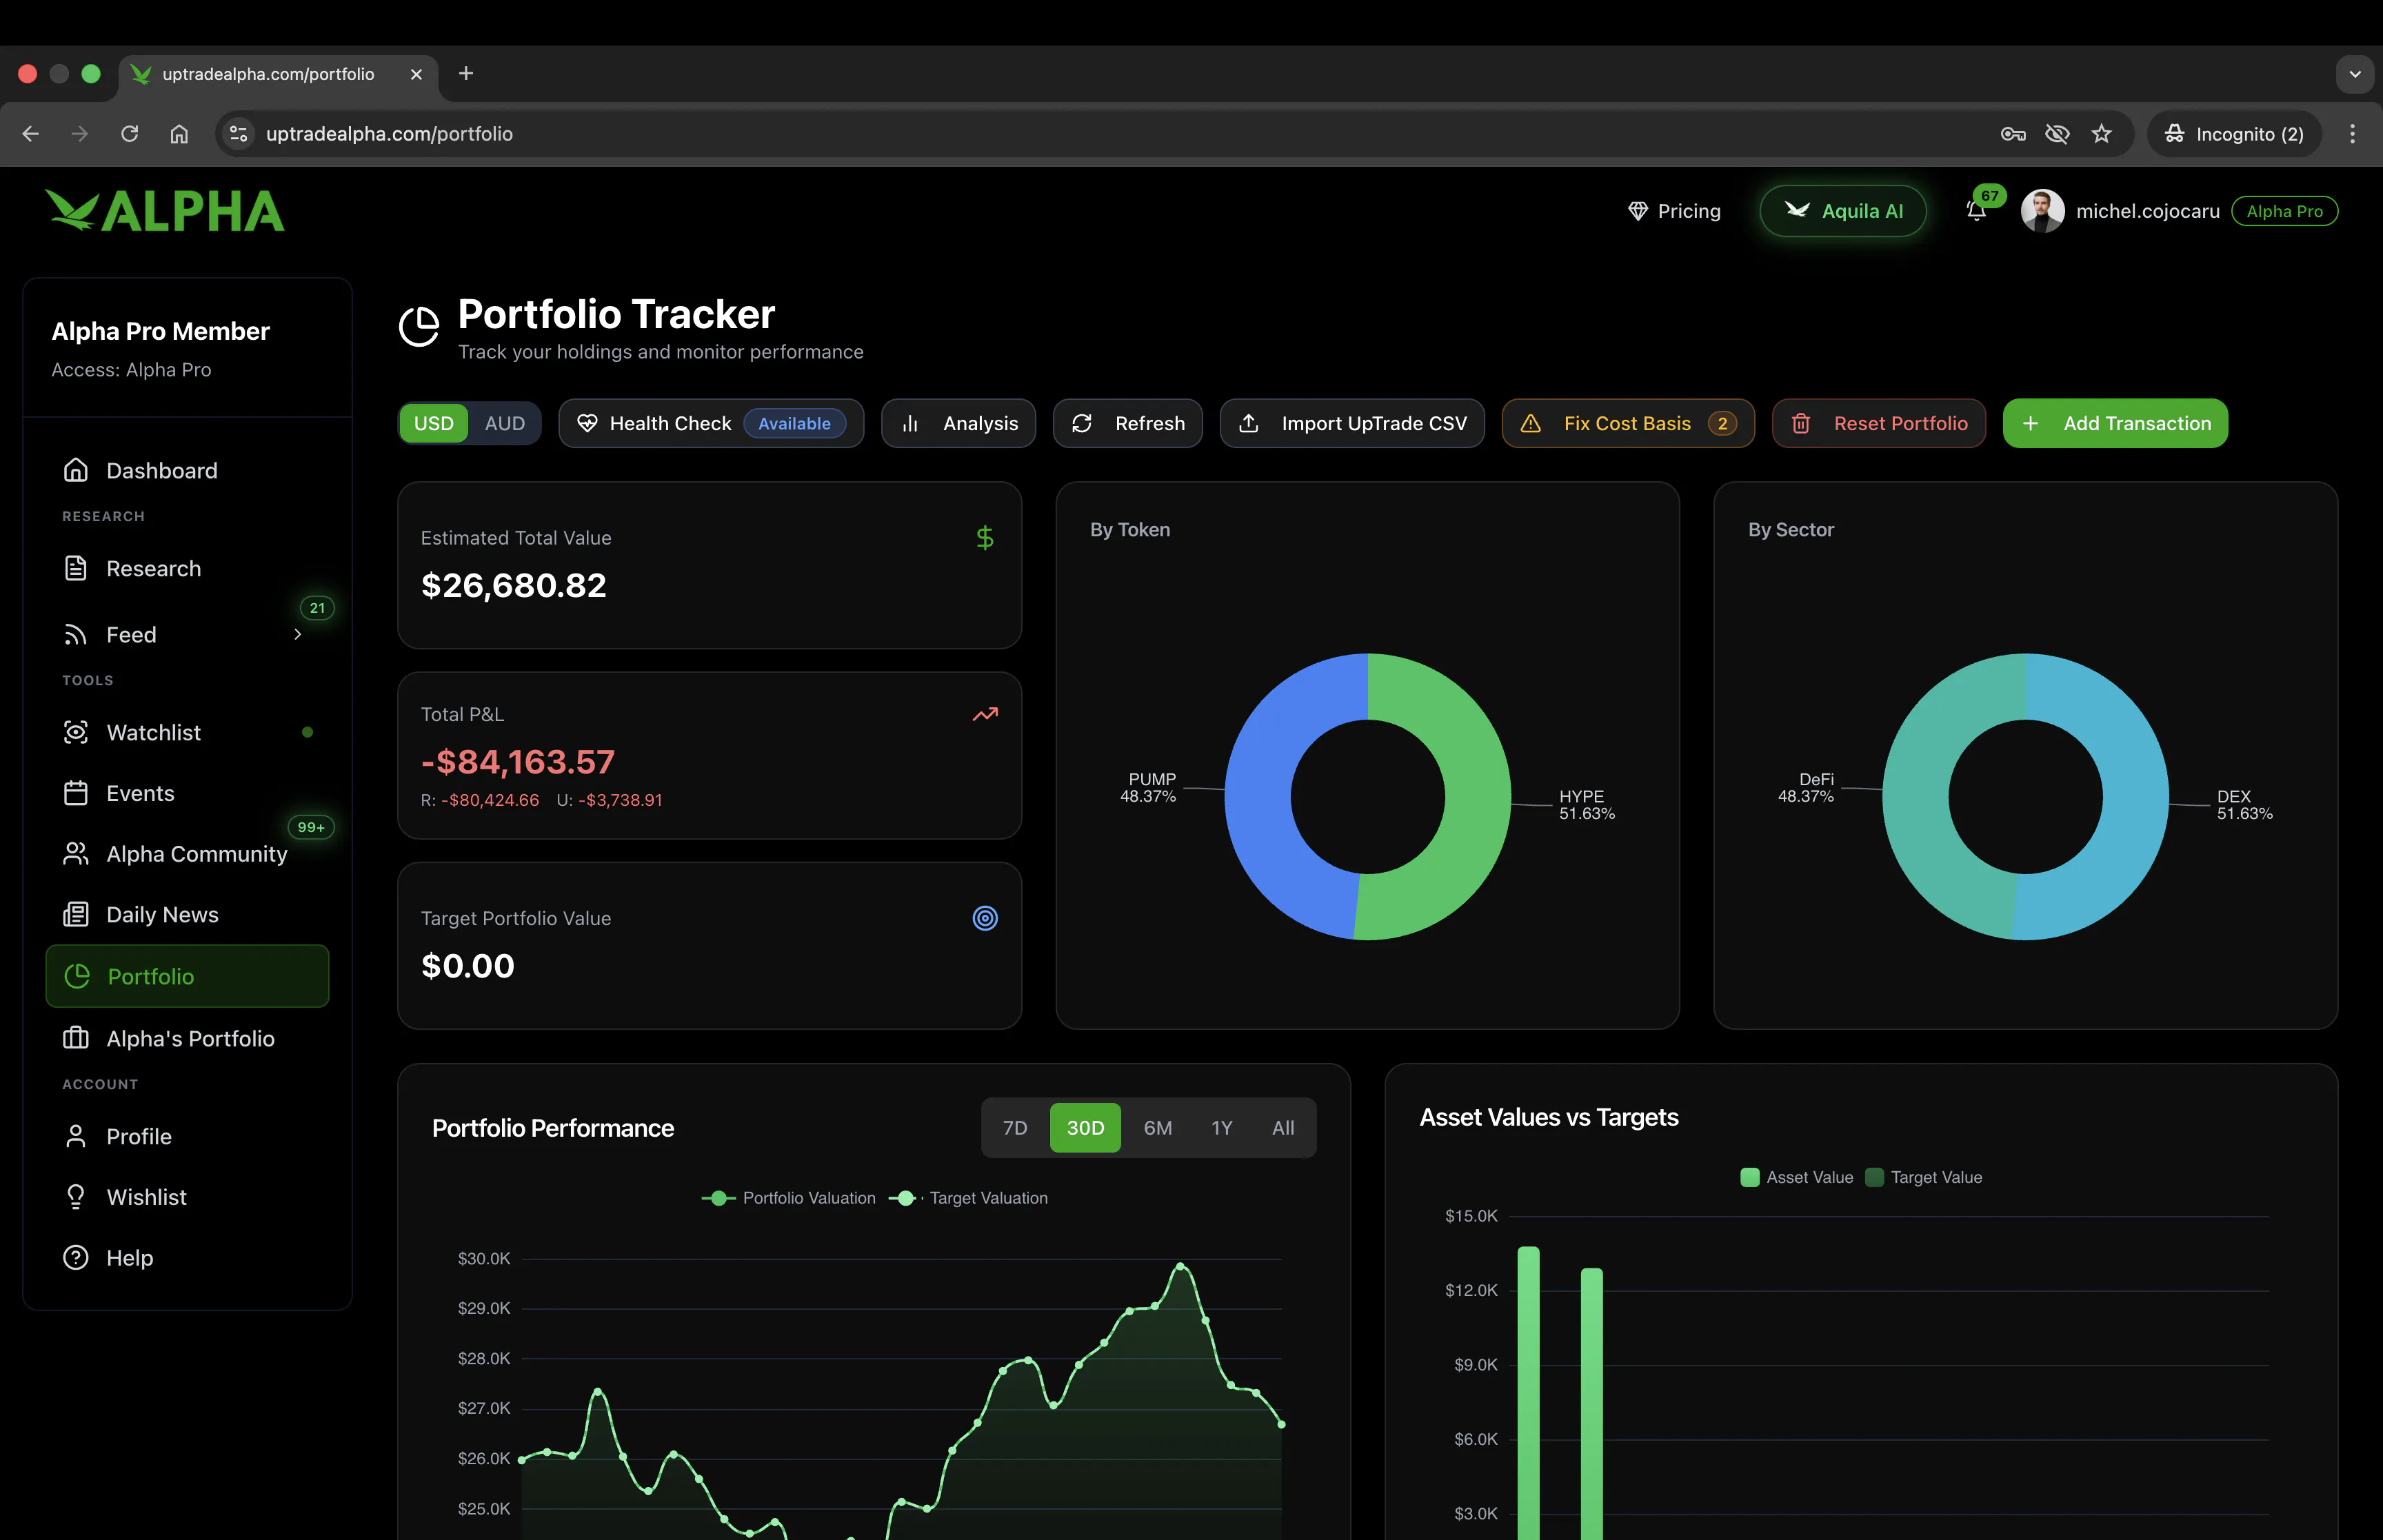This screenshot has height=1540, width=2383.
Task: Open the Chrome three-dot menu
Action: coord(2352,133)
